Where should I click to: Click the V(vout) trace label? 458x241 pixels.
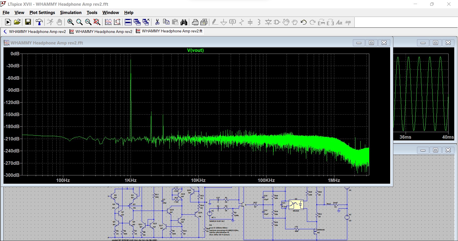(196, 50)
